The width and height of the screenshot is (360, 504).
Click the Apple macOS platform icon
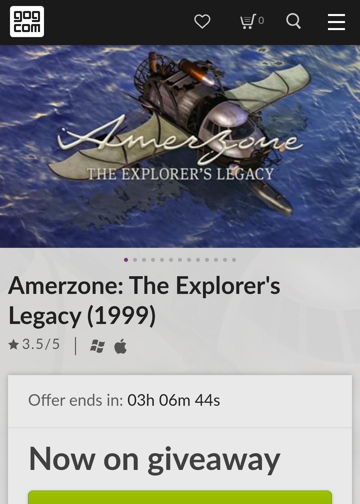[x=120, y=346]
